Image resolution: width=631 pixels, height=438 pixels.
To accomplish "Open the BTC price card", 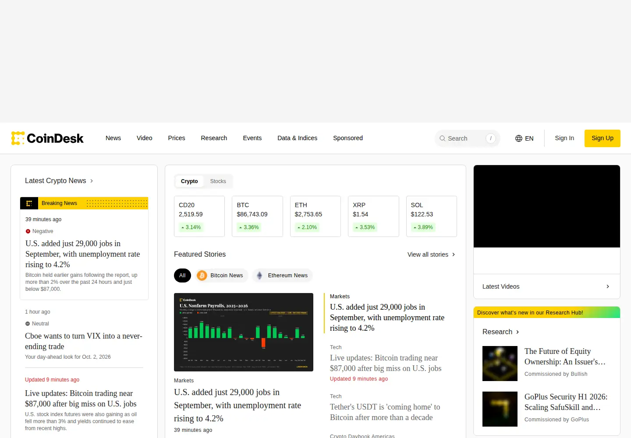I will click(x=257, y=216).
